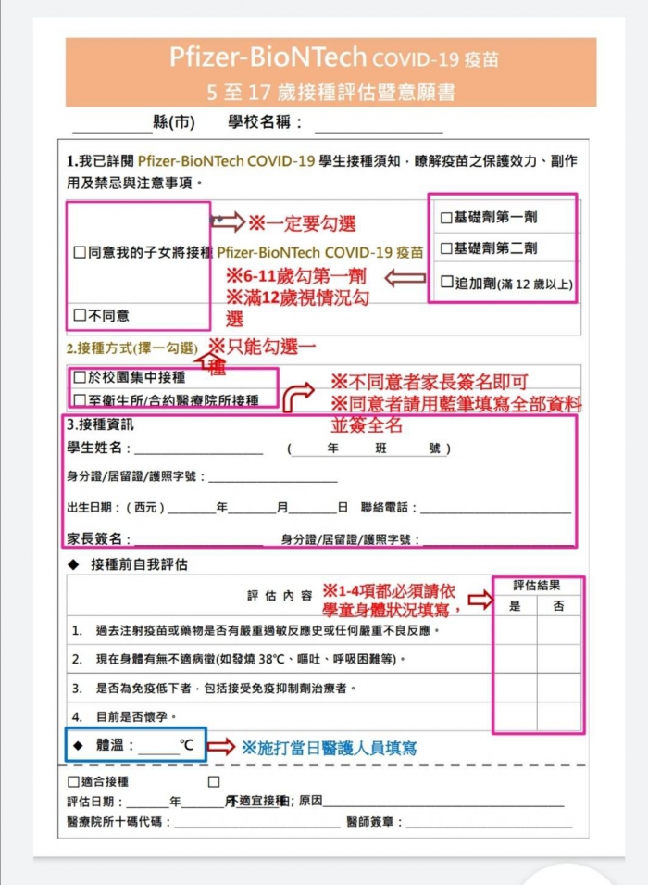The image size is (648, 885).
Task: Check the 不適宜接種 box
Action: pyautogui.click(x=214, y=782)
